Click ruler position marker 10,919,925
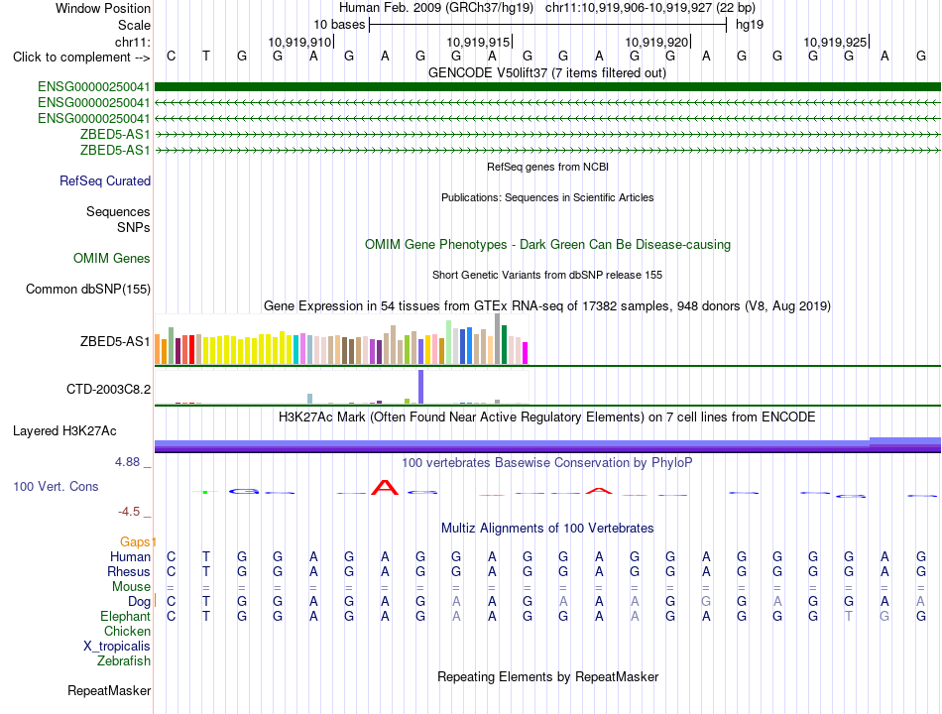Image resolution: width=942 pixels, height=714 pixels. (x=835, y=42)
